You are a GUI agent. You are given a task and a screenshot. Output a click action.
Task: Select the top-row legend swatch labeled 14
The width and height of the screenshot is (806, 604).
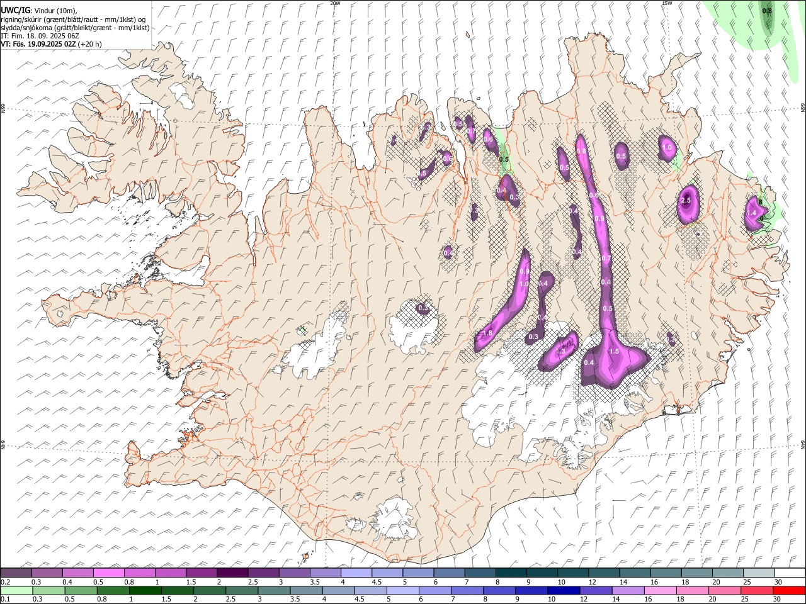635,573
